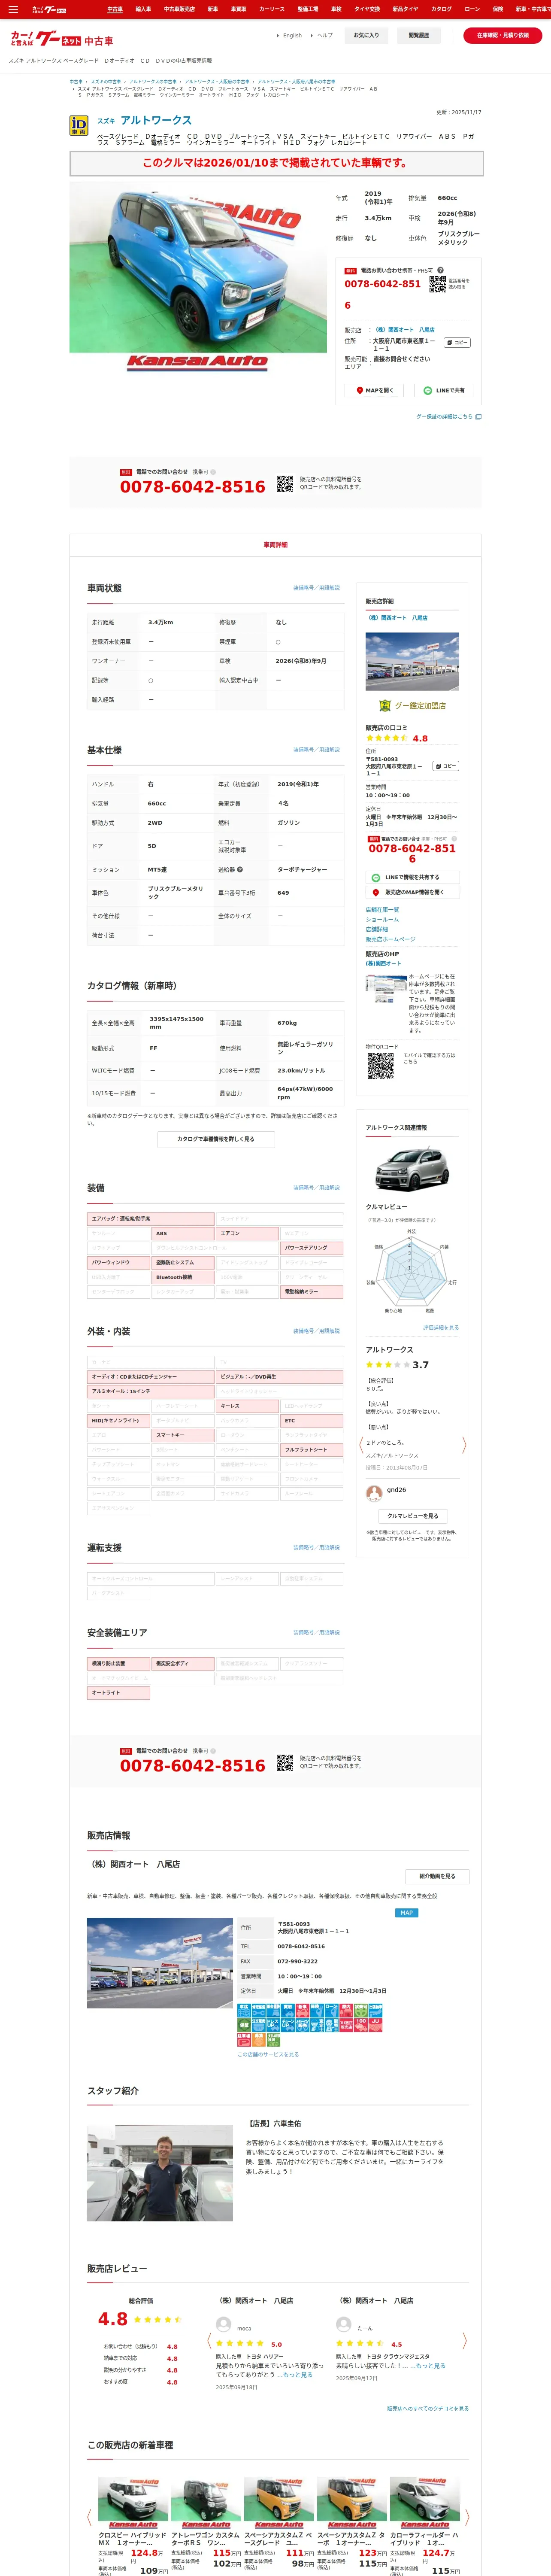The image size is (551, 2576).
Task: Click the silver アルトワークス related thumbnail
Action: [x=412, y=1169]
